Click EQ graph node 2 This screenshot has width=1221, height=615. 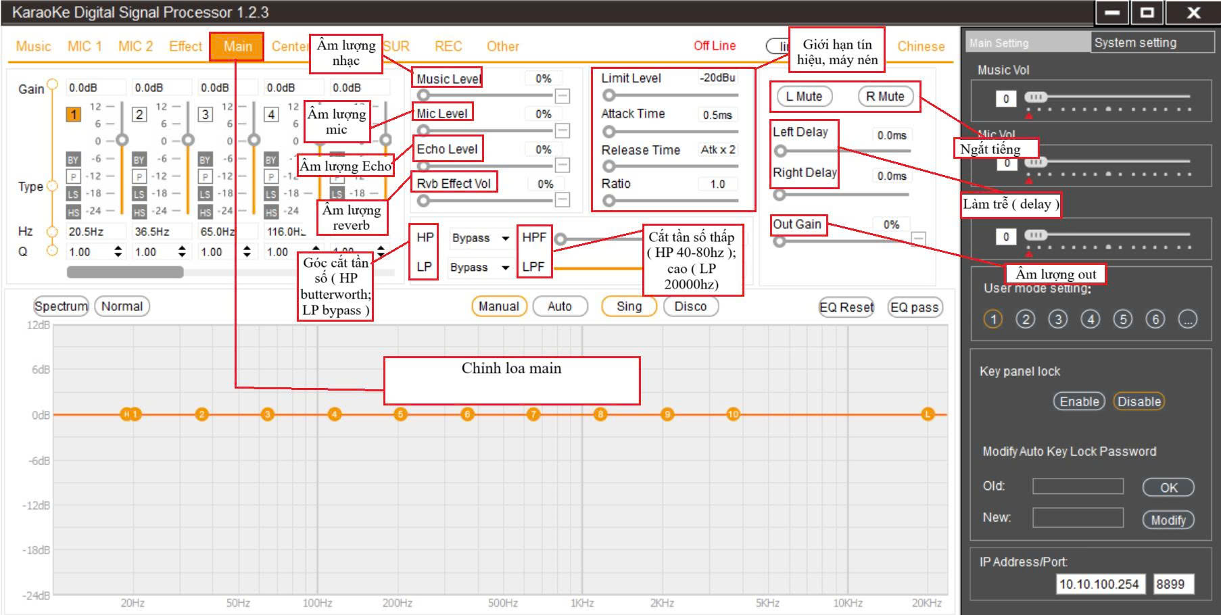coord(201,414)
